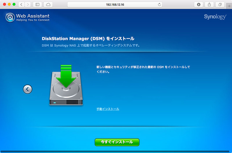Open the 手動インストール link
This screenshot has width=232, height=153.
click(x=108, y=109)
